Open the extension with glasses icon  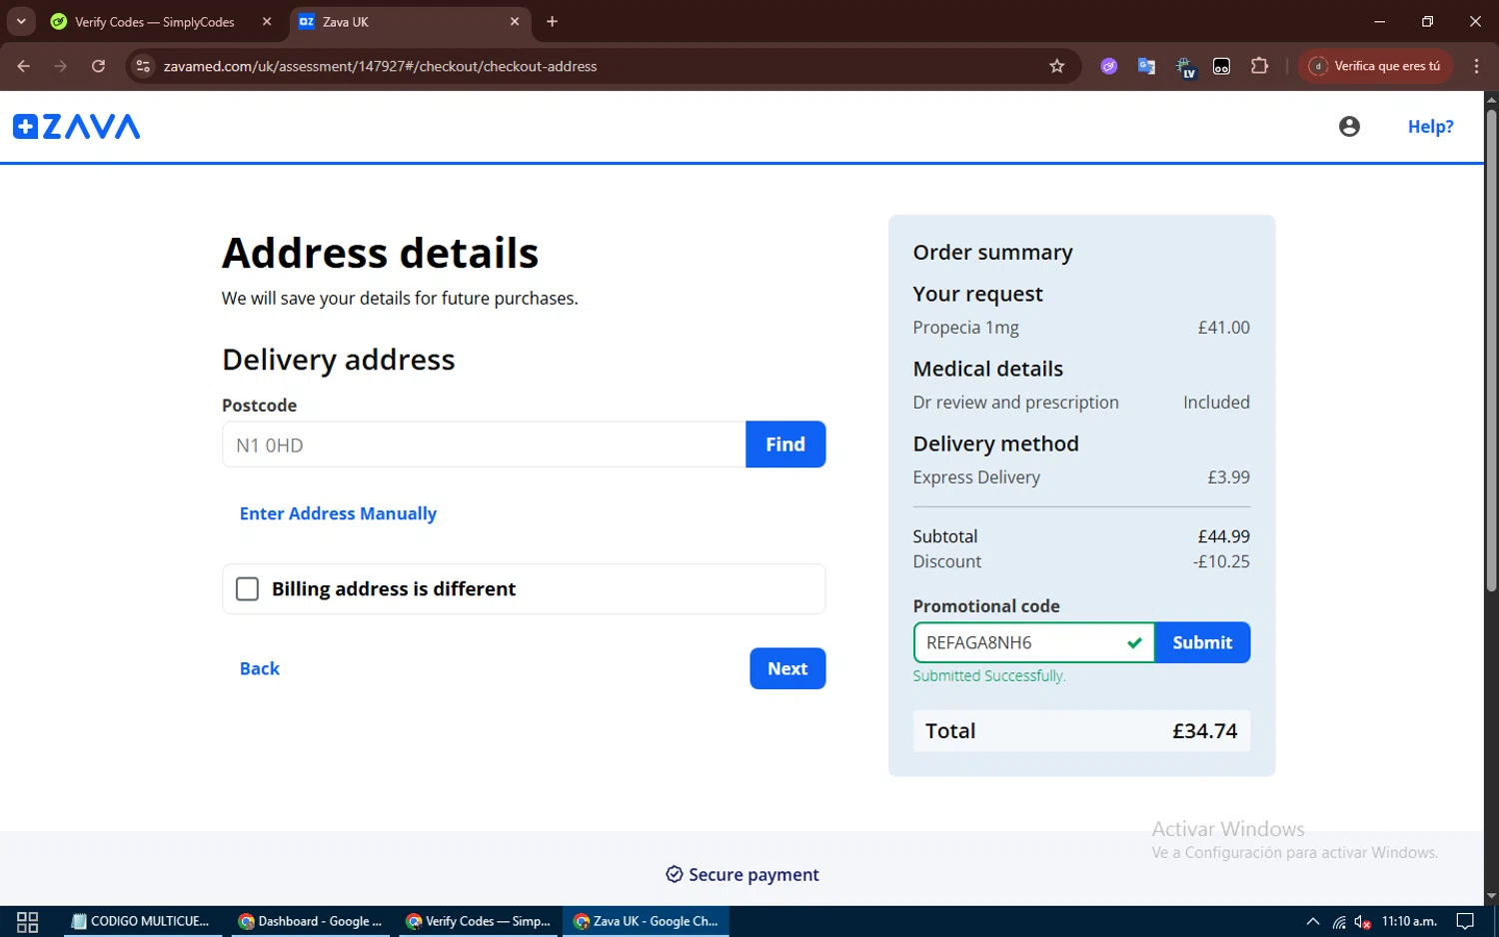coord(1221,66)
